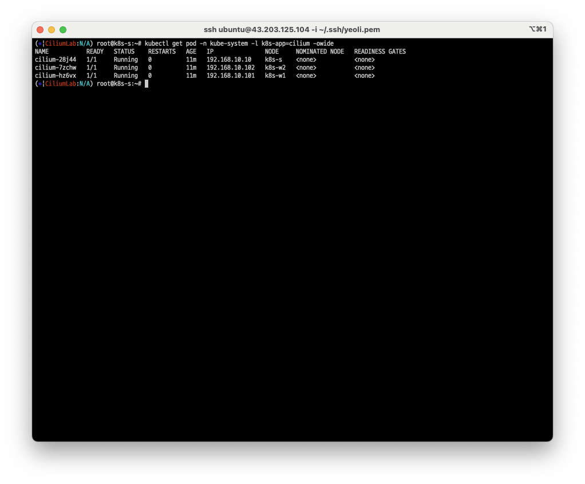585x484 pixels.
Task: Click the ⌥⌘1 shortcut indicator
Action: coord(537,29)
